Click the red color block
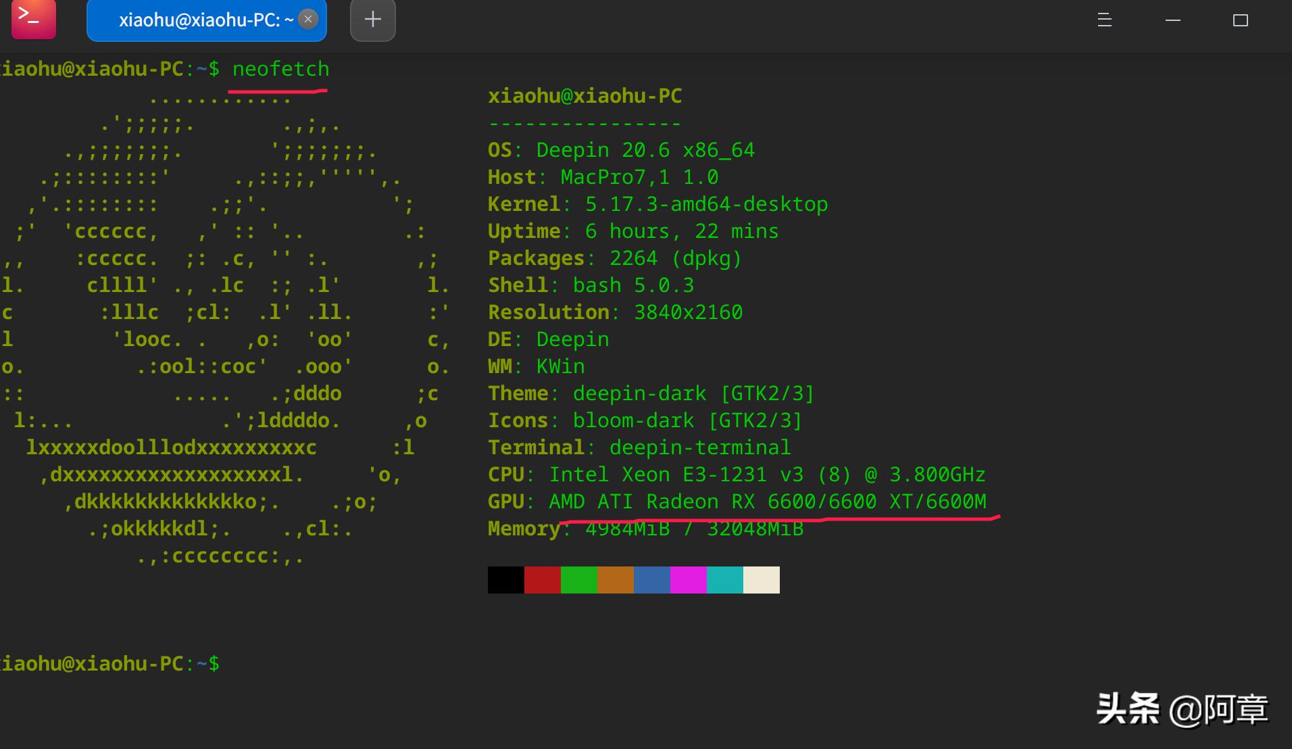This screenshot has height=749, width=1292. 542,580
